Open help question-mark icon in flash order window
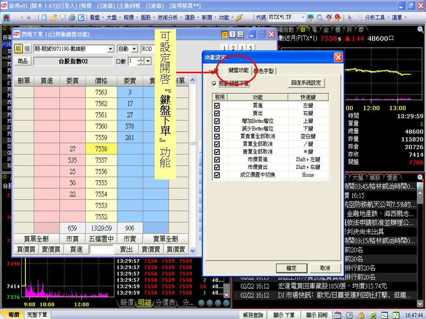The height and width of the screenshot is (319, 426). point(232,34)
